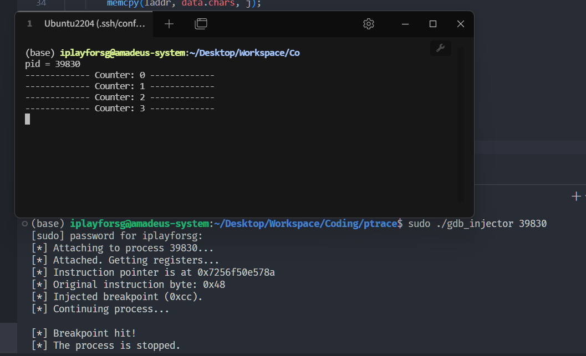The image size is (586, 356).
Task: Click the iplayforsg@amadeus-system prompt in the top terminal
Action: (123, 53)
